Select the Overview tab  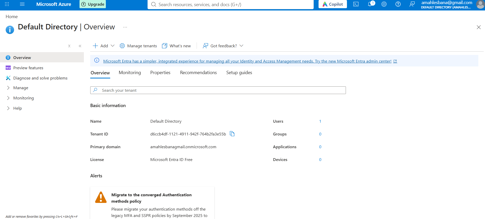click(x=100, y=73)
